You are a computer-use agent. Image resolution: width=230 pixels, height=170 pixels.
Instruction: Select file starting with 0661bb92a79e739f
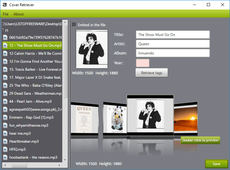(32, 38)
